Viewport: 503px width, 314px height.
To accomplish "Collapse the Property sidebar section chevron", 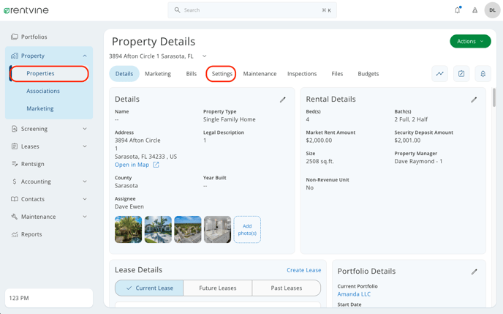I will 85,56.
